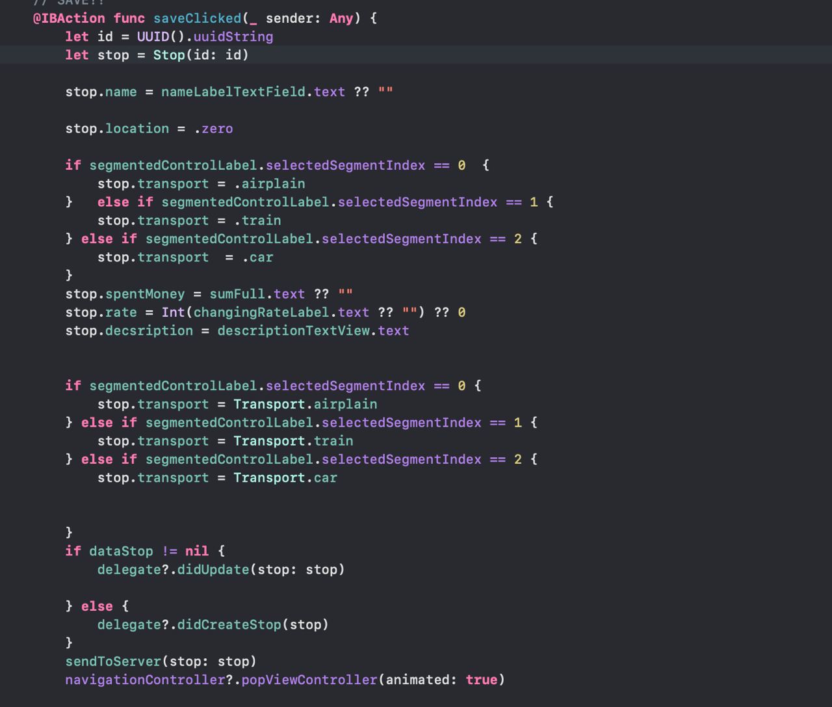Screen dimensions: 832x707
Task: Click the .airplain enum shorthand value
Action: click(269, 183)
